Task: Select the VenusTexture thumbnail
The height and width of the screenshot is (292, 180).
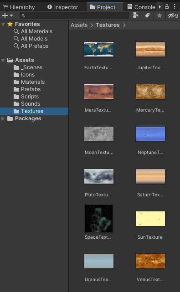Action: click(150, 261)
